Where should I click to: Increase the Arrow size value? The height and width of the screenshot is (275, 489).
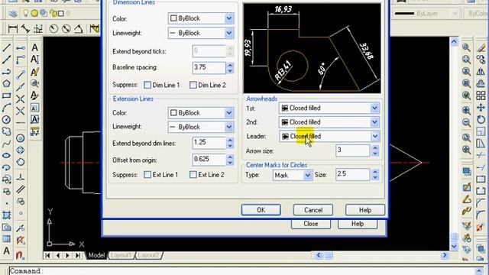[375, 147]
